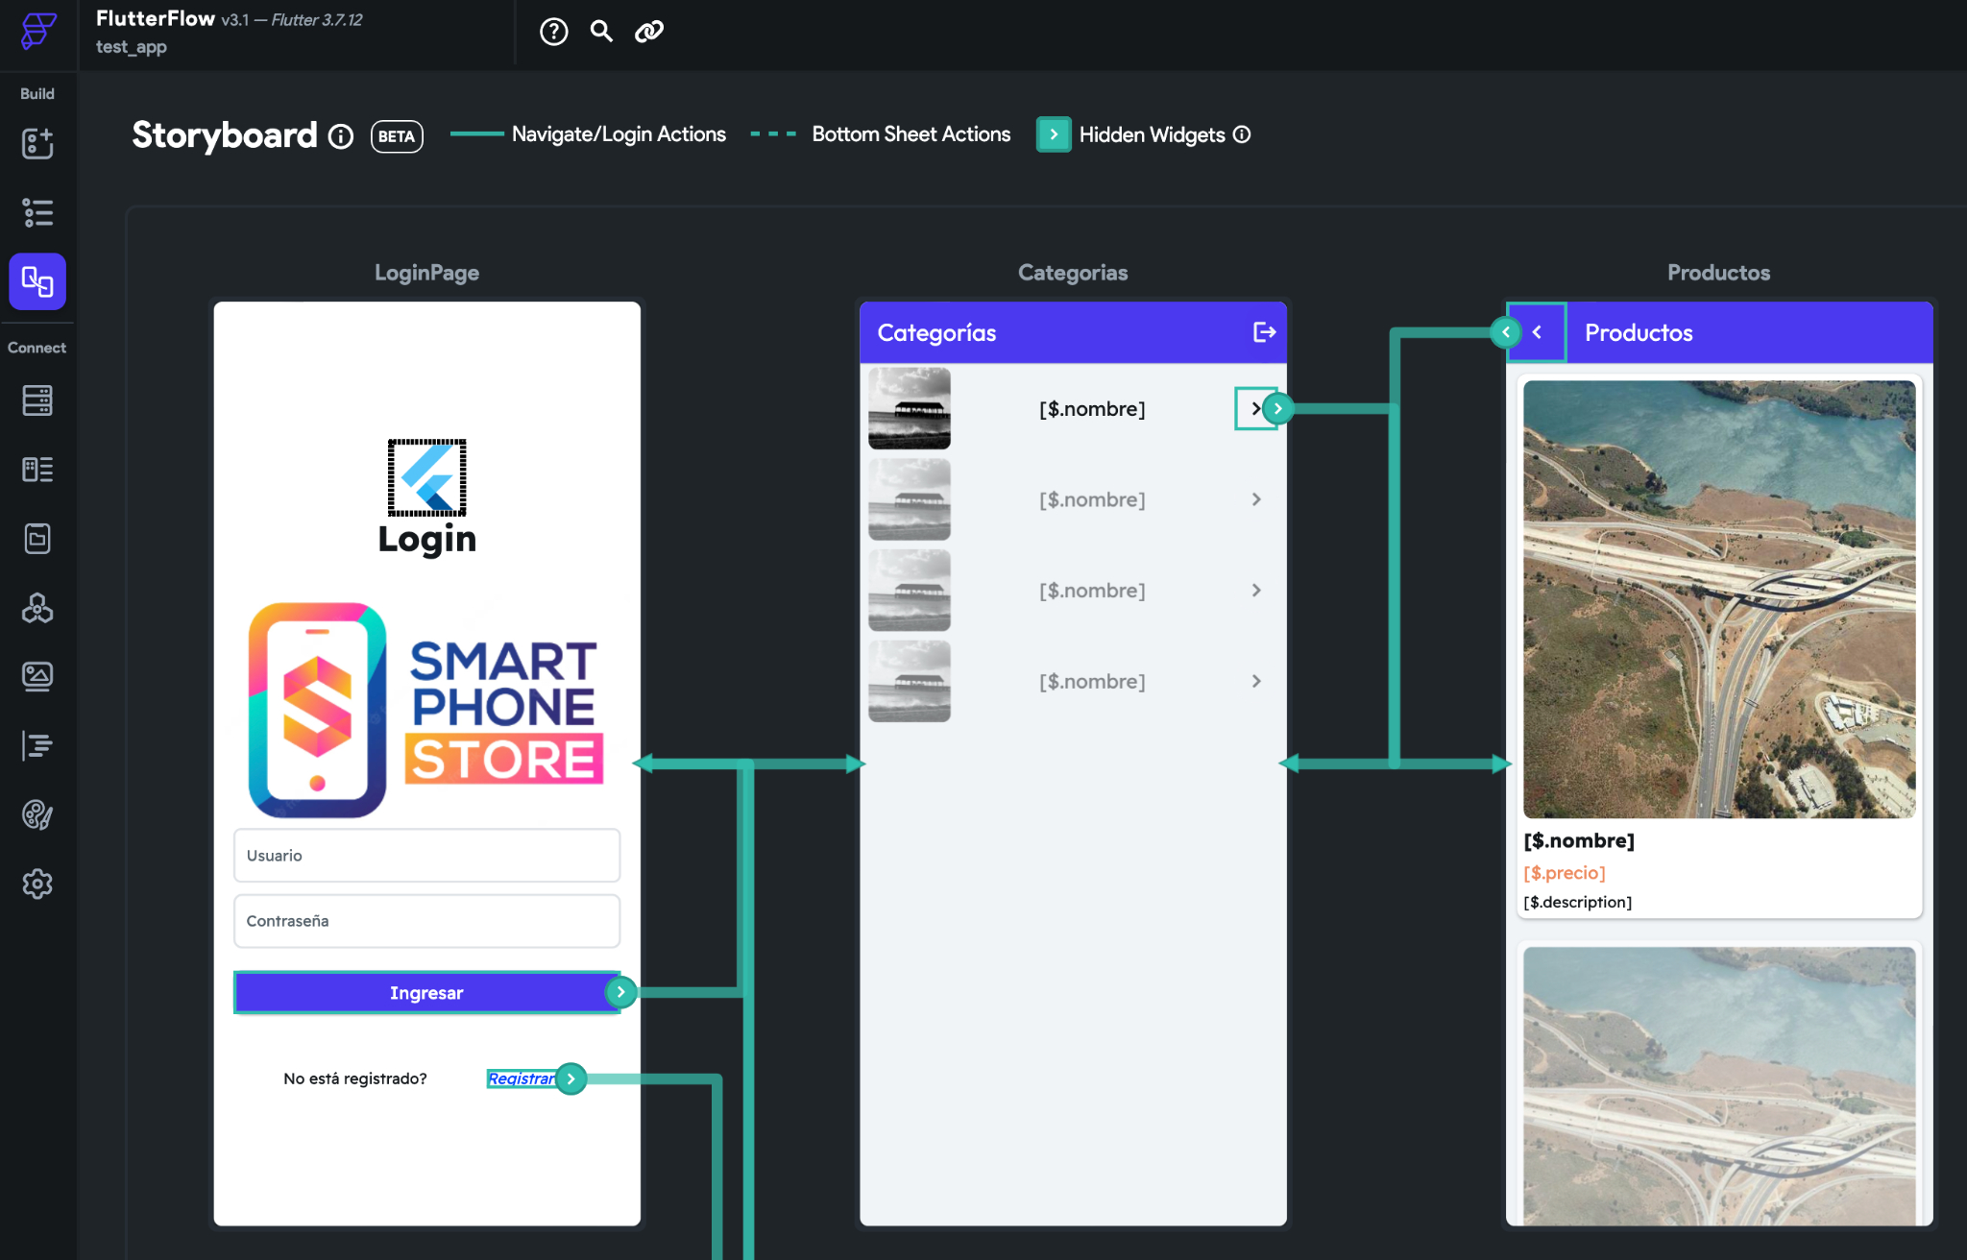
Task: Click the third category thumbnail image
Action: [910, 591]
